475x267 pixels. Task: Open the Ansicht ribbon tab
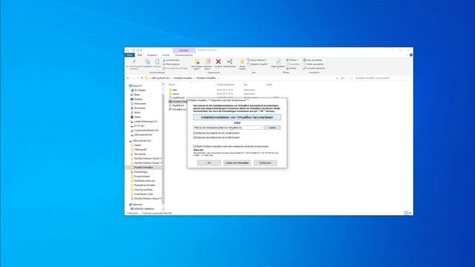pyautogui.click(x=166, y=55)
